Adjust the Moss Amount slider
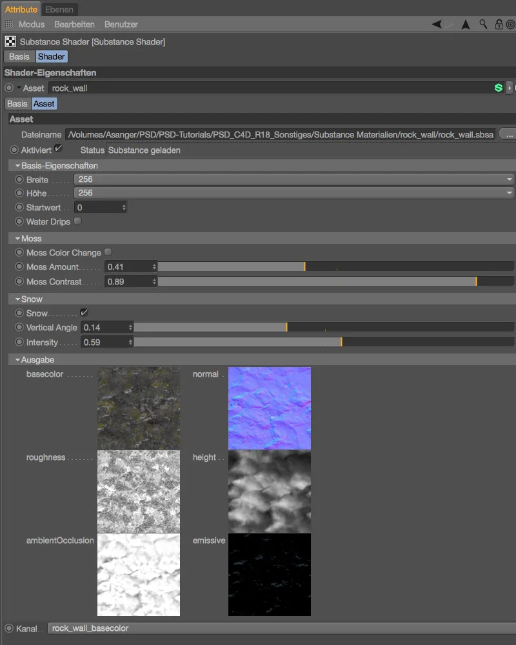The image size is (516, 645). coord(336,266)
